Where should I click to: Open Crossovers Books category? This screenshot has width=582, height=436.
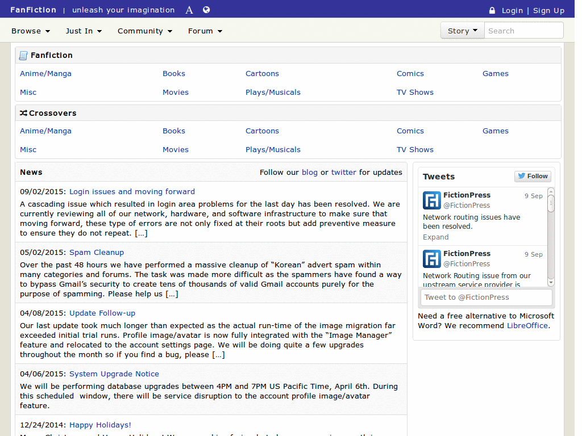174,131
